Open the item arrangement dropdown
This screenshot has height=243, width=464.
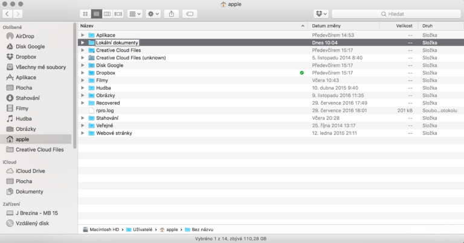[135, 13]
